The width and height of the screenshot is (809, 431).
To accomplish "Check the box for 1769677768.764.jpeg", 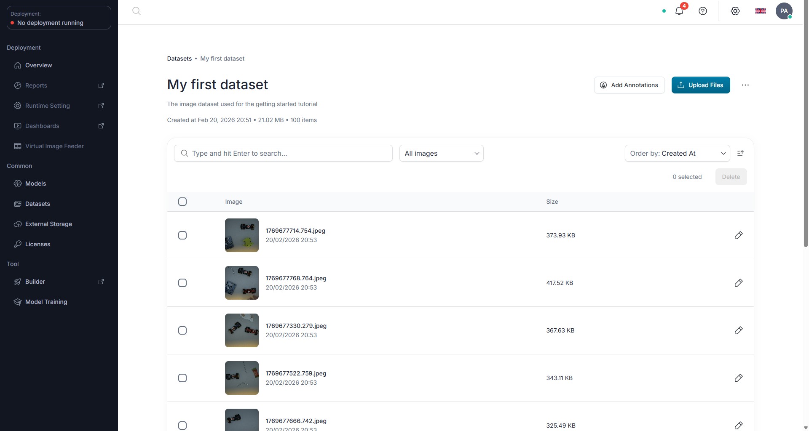I will coord(182,283).
